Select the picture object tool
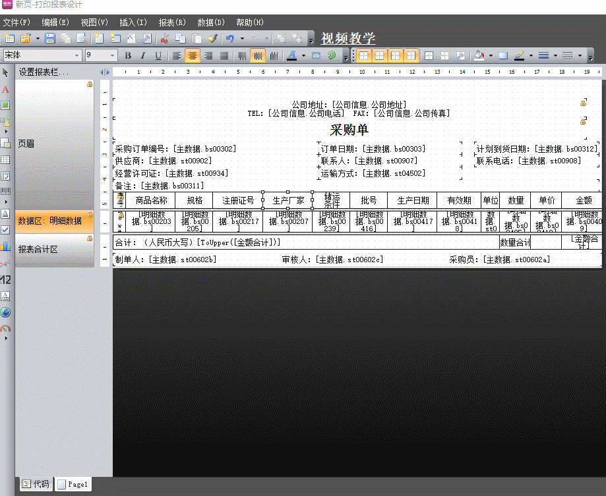The width and height of the screenshot is (606, 496). pyautogui.click(x=5, y=105)
